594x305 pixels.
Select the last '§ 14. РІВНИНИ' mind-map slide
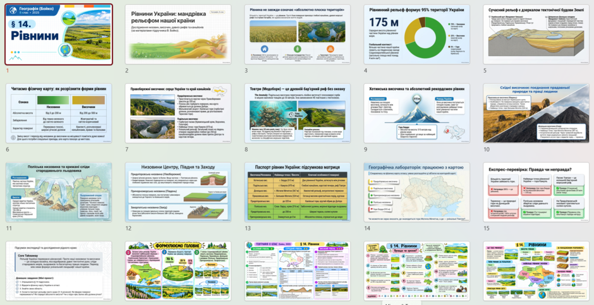pos(536,271)
